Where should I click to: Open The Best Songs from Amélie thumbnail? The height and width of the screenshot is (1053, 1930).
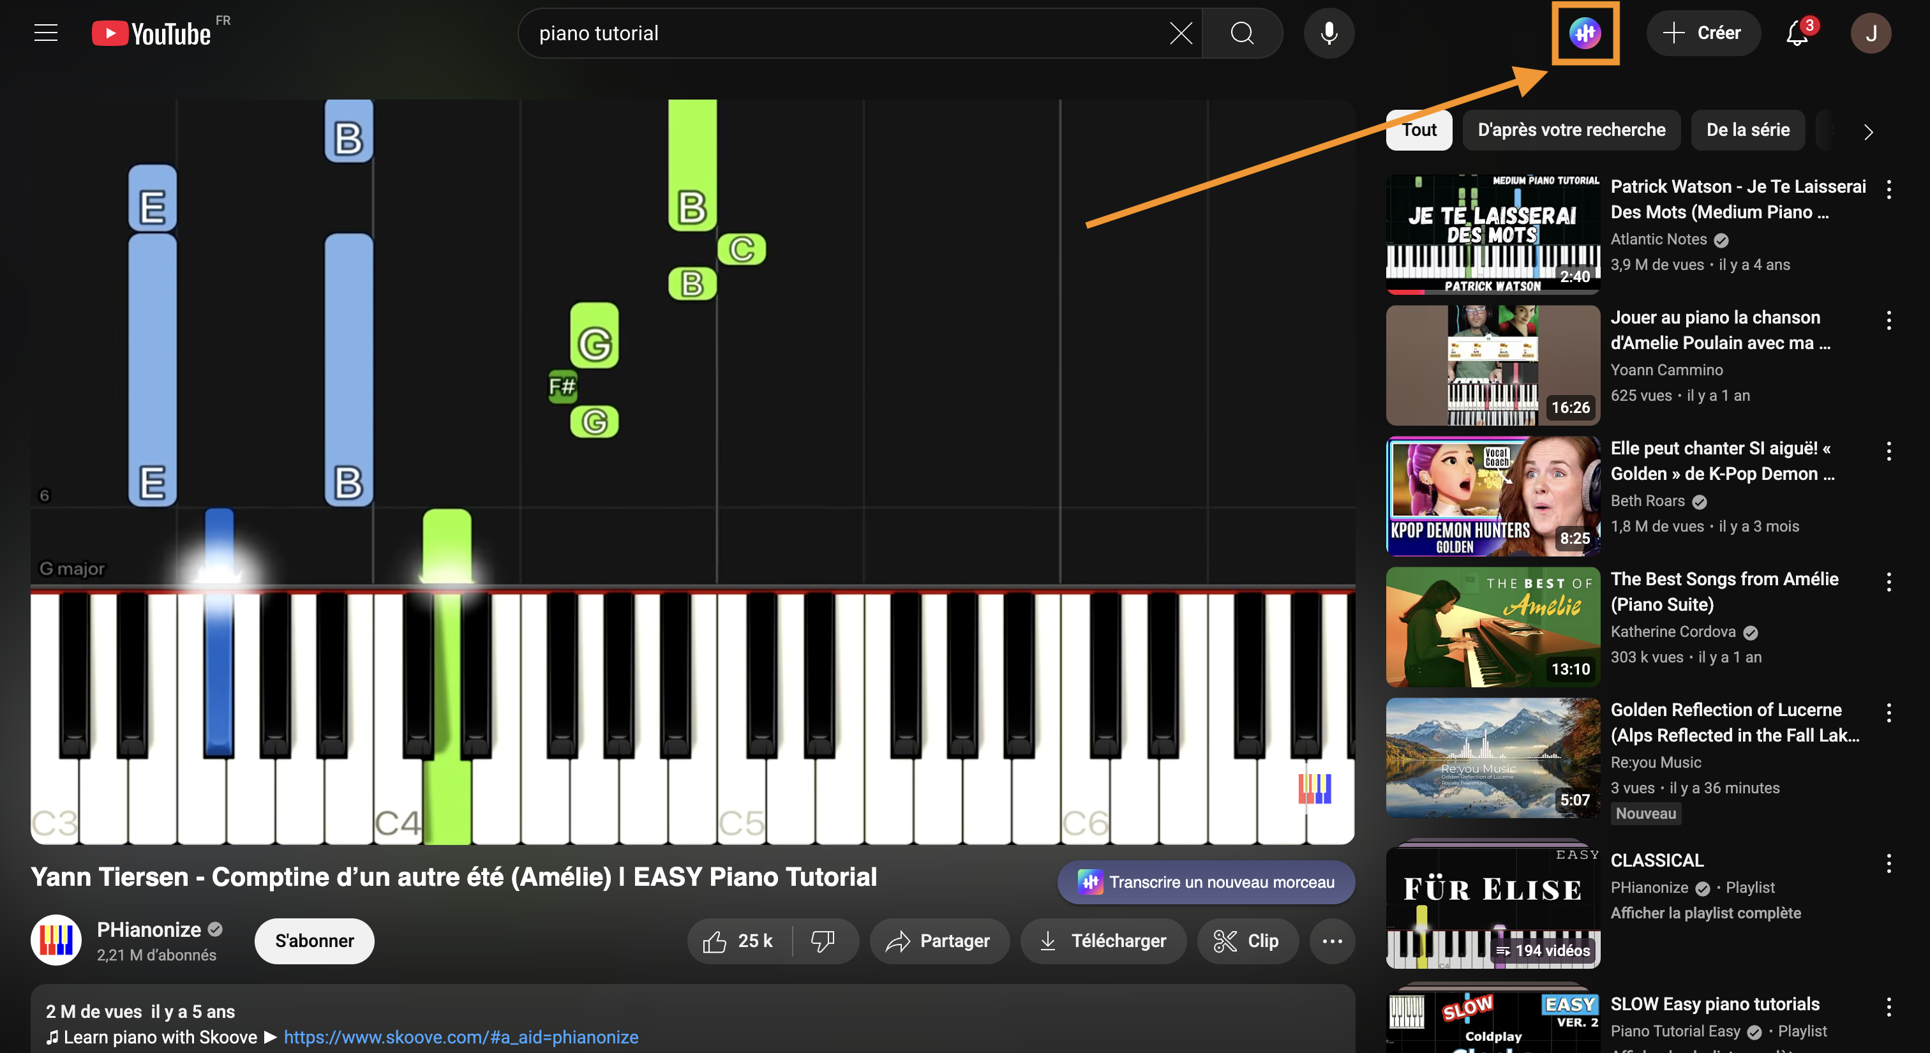[x=1492, y=627]
